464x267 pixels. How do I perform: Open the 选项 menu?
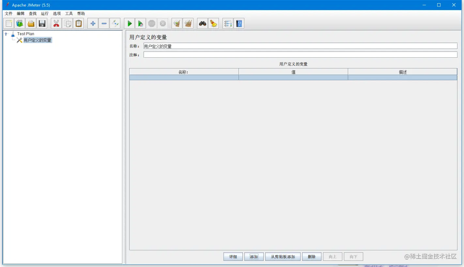pos(57,14)
